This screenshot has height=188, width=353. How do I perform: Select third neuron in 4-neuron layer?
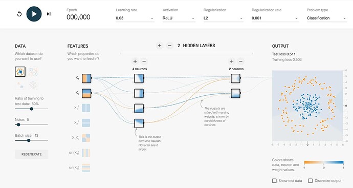click(139, 109)
